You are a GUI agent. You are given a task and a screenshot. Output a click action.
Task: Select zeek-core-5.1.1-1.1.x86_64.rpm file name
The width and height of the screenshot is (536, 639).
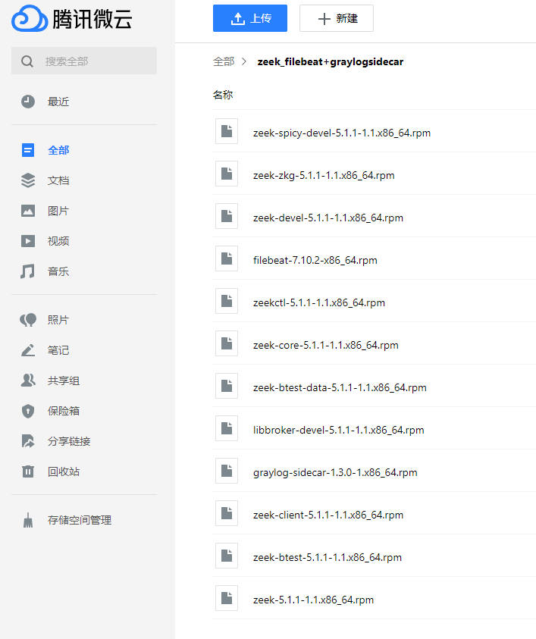pyautogui.click(x=326, y=345)
